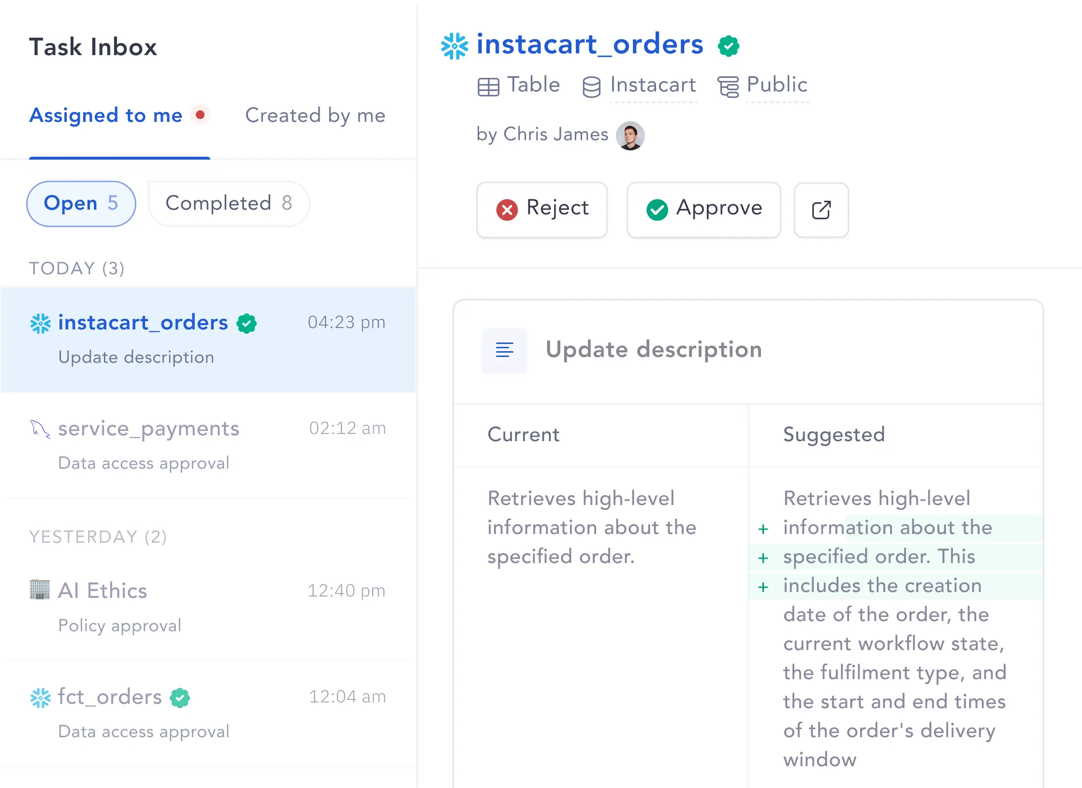Image resolution: width=1082 pixels, height=788 pixels.
Task: Click the Table type icon
Action: click(488, 87)
